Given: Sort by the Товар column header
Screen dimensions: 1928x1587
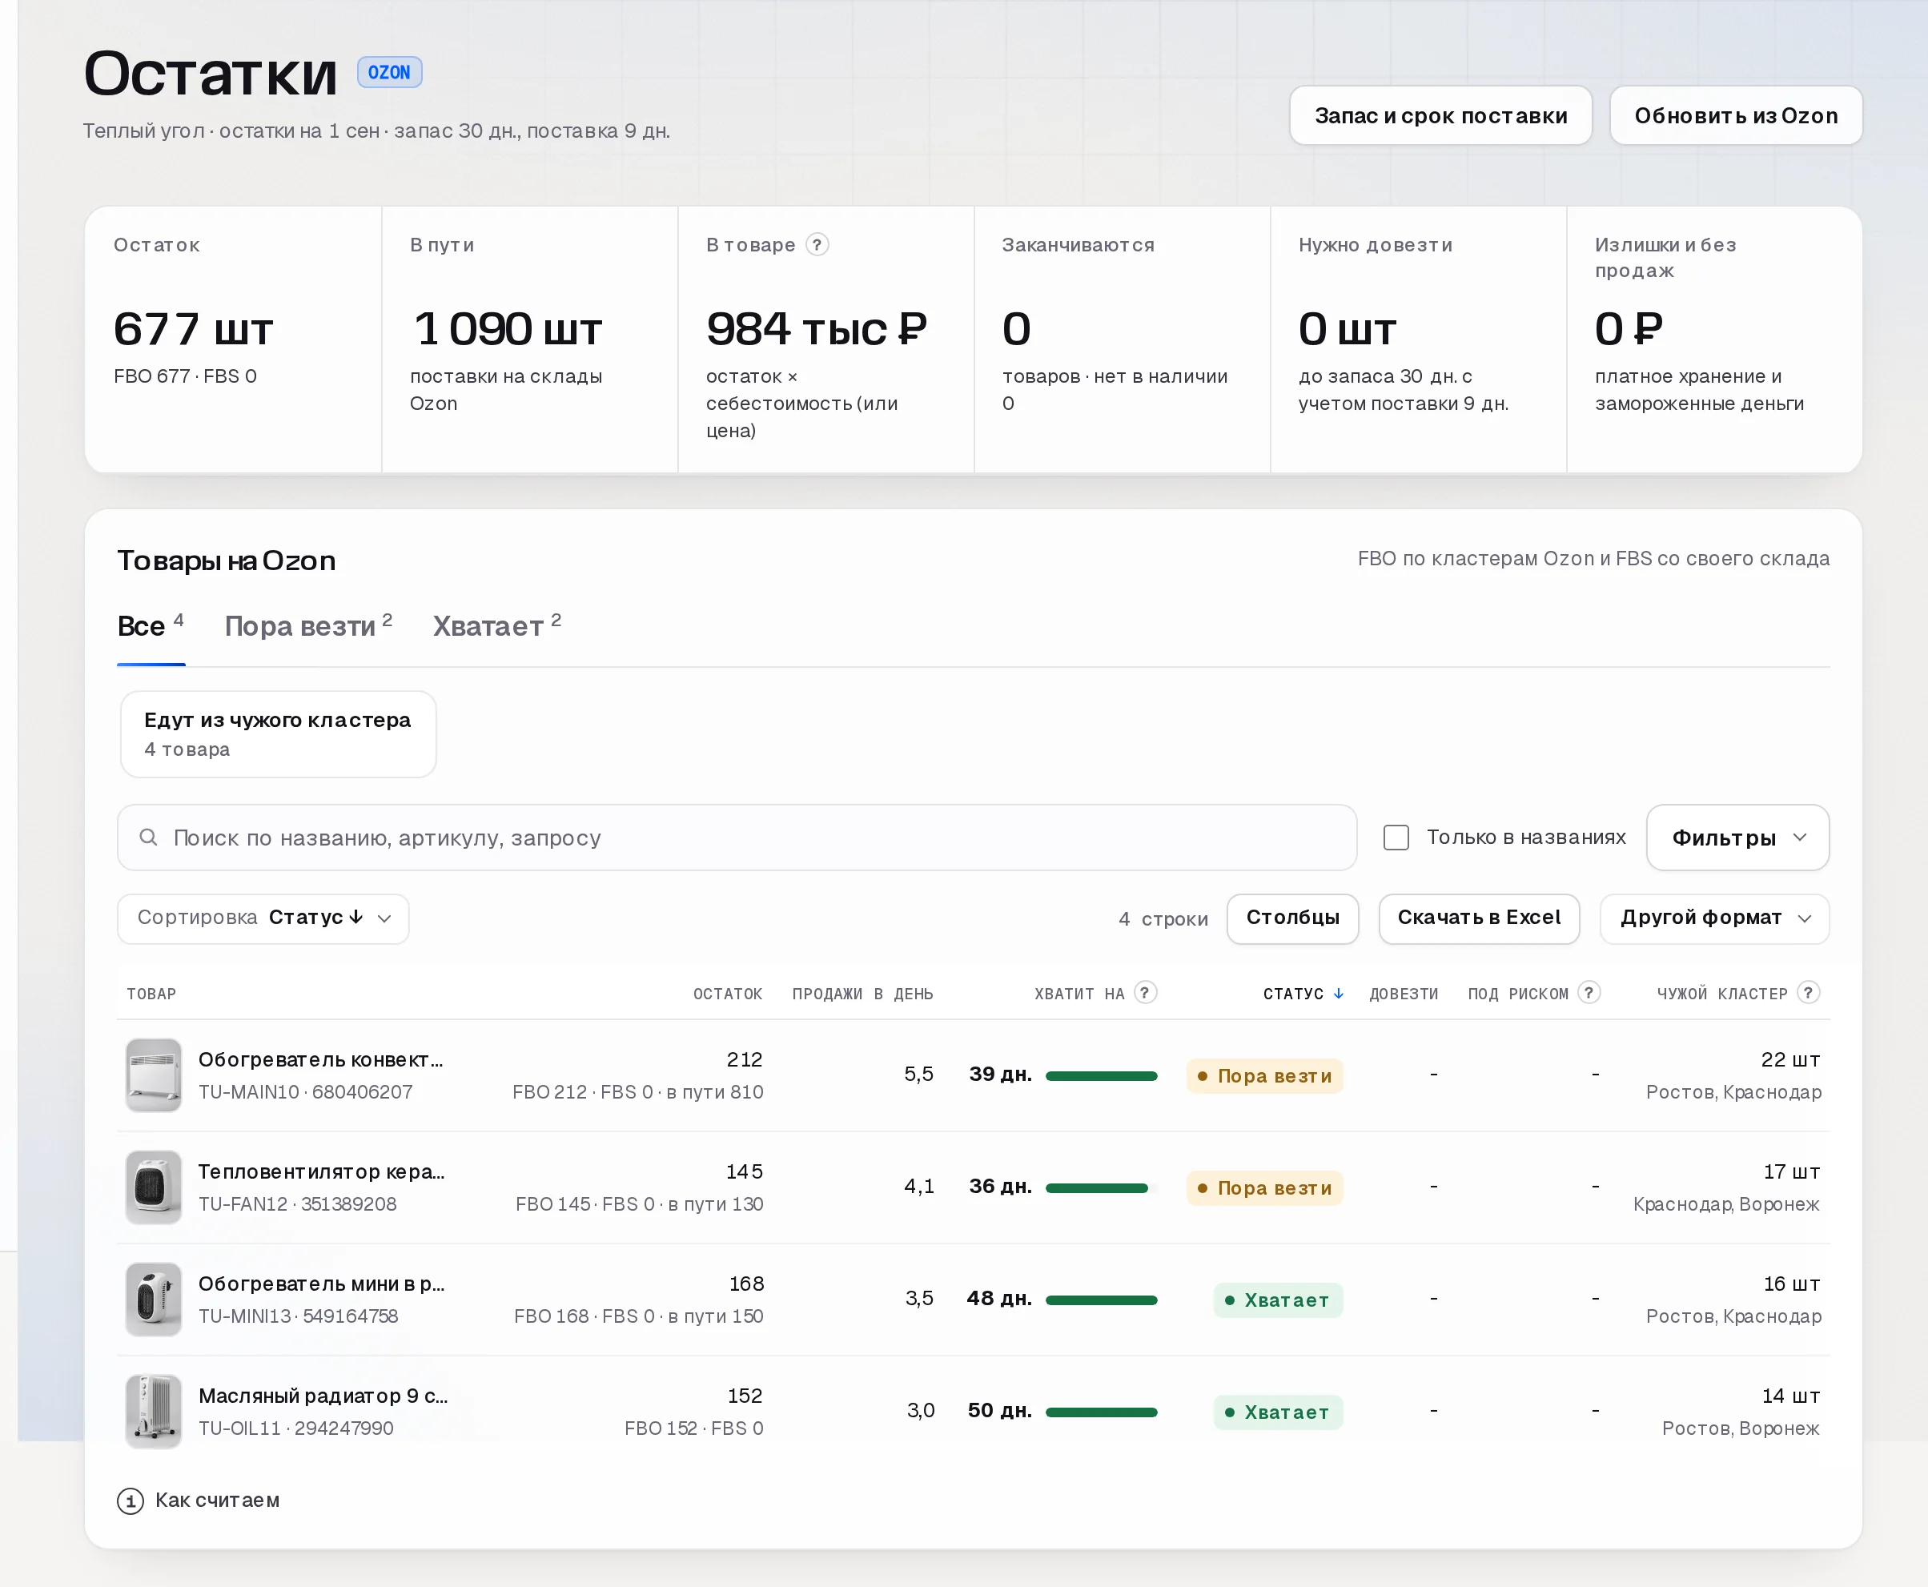Looking at the screenshot, I should 151,994.
